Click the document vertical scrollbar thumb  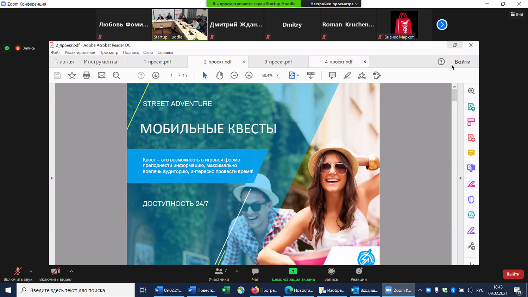pos(454,95)
